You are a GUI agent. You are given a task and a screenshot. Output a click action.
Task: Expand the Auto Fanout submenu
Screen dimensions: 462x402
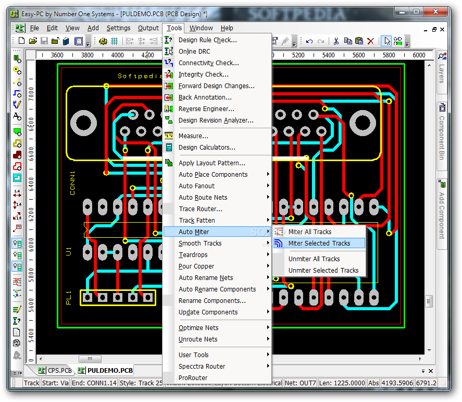[x=217, y=186]
